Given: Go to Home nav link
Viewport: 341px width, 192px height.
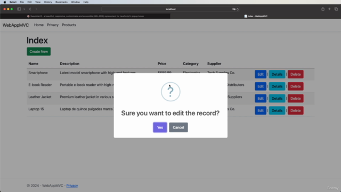Looking at the screenshot, I should (39, 25).
